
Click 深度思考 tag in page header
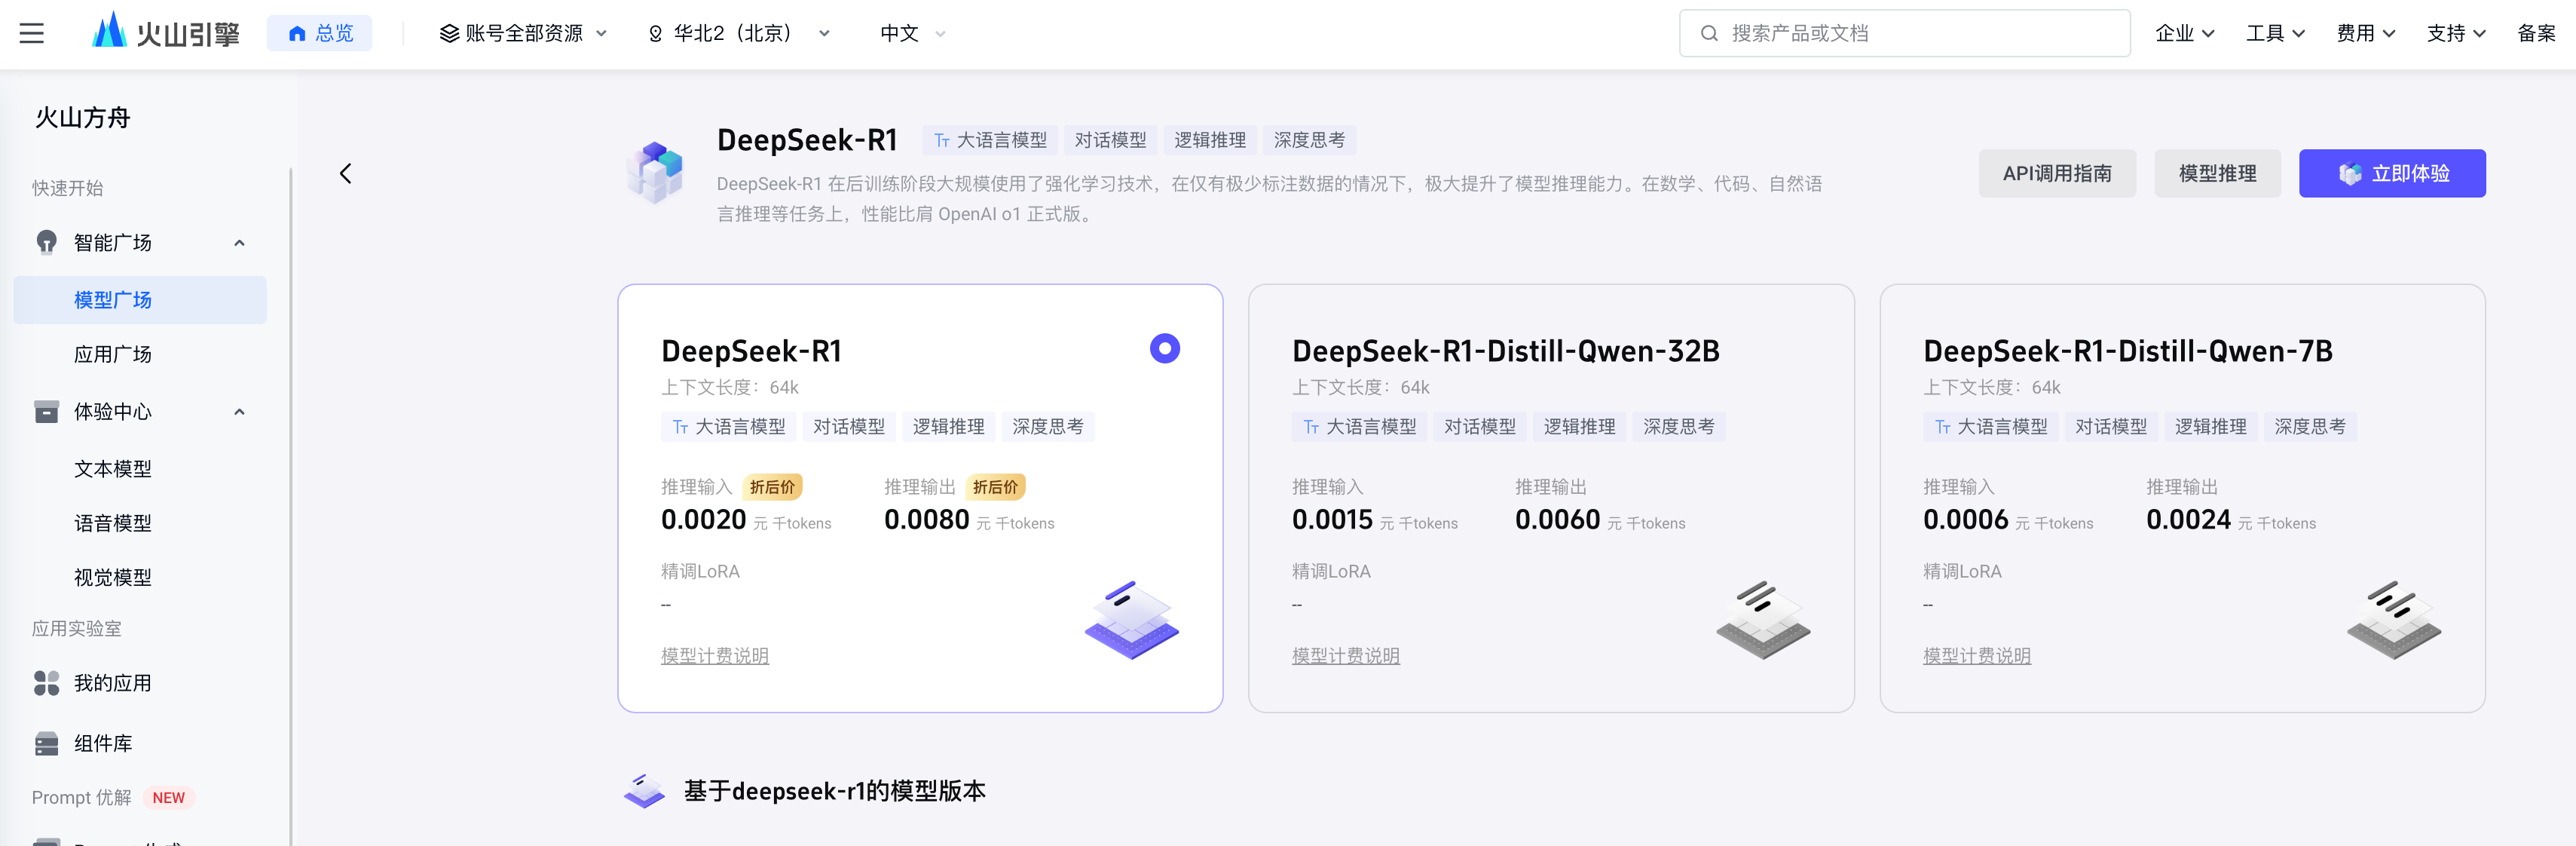[x=1309, y=140]
